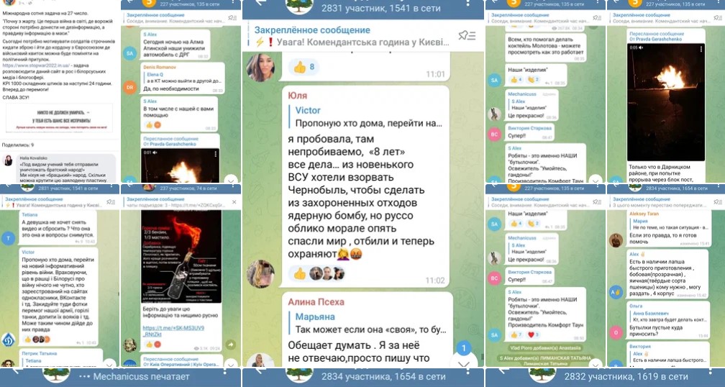Click the thumbs-up reaction showing count 8
The image size is (725, 387).
click(304, 67)
